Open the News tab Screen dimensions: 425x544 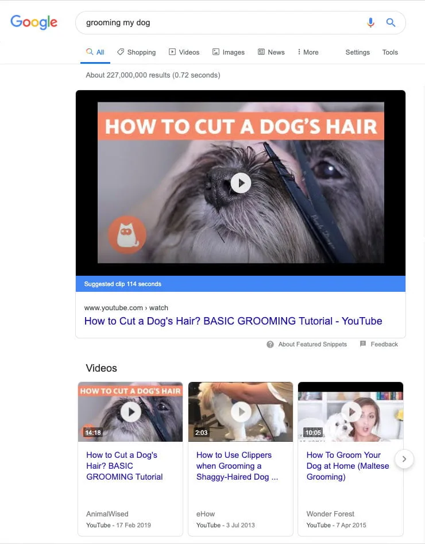pos(271,52)
